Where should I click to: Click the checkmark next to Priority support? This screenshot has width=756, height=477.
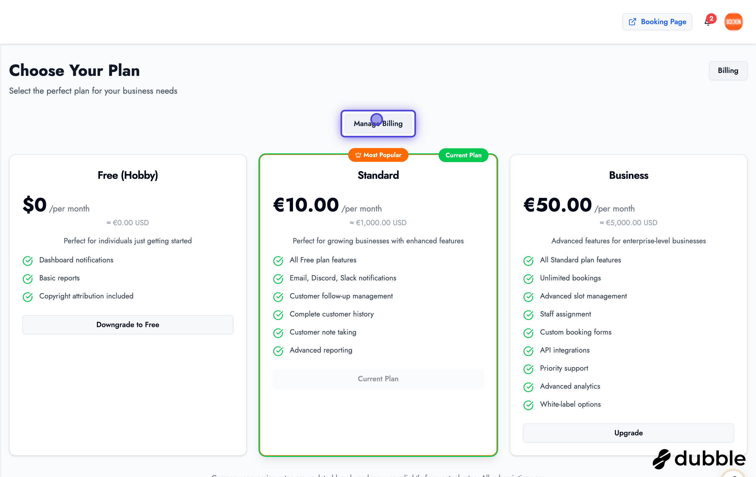[x=528, y=369]
